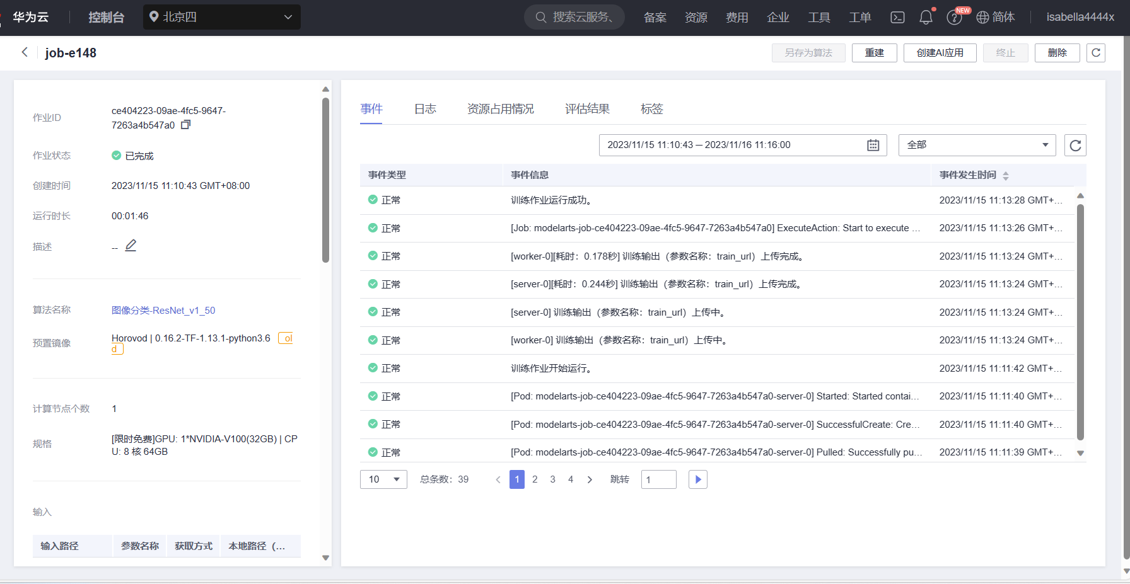Viewport: 1130px width, 584px height.
Task: Click the ExecuteAction: Start to execute event
Action: tap(717, 228)
